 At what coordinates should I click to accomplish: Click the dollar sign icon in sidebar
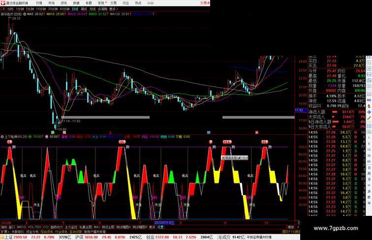pos(369,106)
